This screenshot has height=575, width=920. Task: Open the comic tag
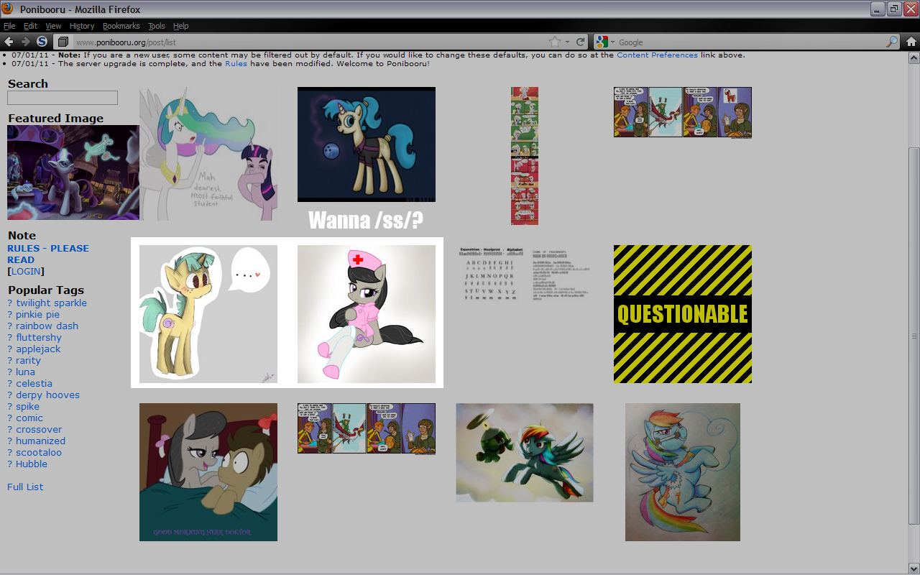click(29, 418)
